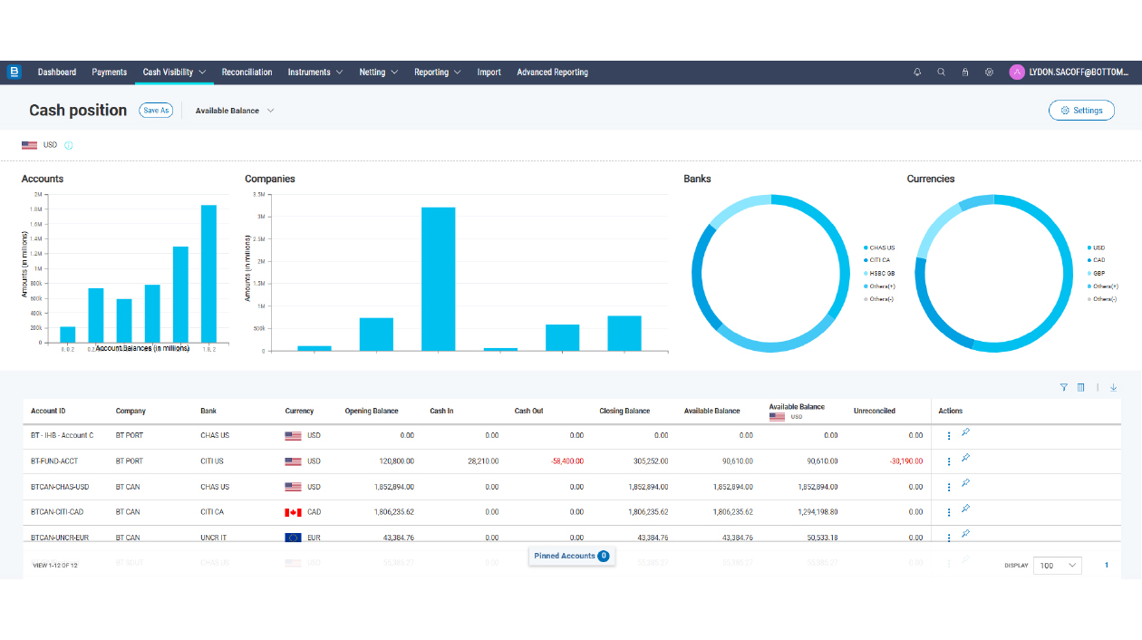Click the info icon next to USD
The height and width of the screenshot is (640, 1142).
[x=69, y=145]
